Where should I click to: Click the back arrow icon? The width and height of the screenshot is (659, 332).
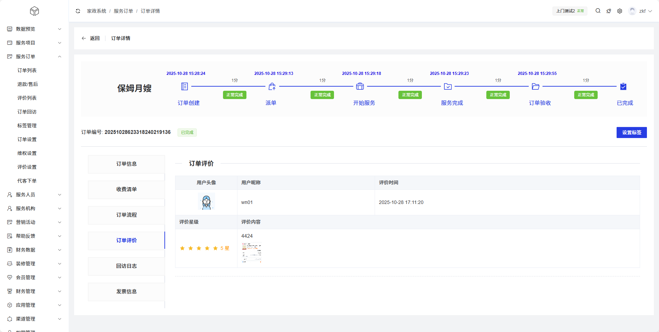coord(84,38)
